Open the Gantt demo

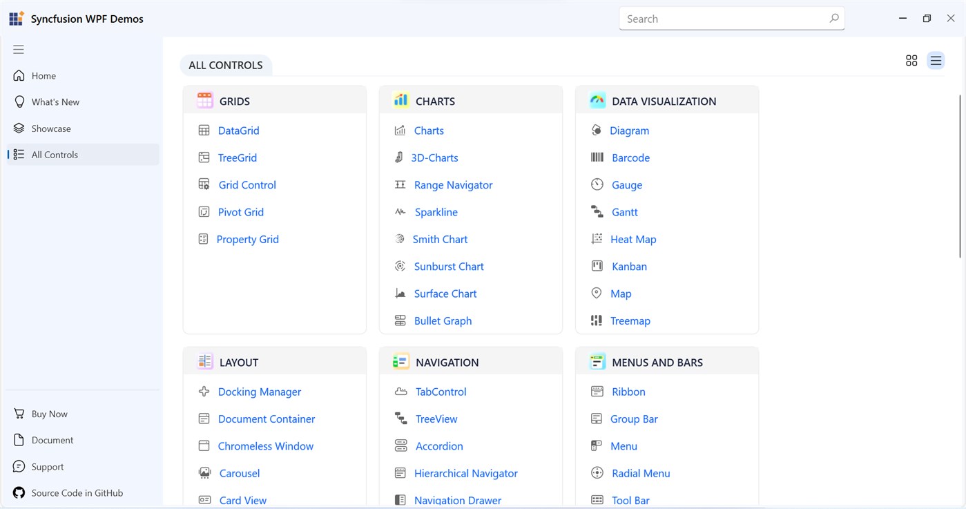pos(625,212)
